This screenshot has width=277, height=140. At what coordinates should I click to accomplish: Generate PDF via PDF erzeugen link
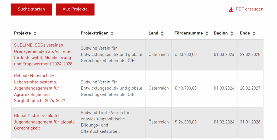tap(249, 9)
